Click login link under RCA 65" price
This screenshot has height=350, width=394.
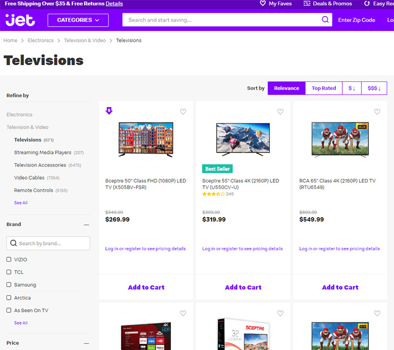coord(339,249)
